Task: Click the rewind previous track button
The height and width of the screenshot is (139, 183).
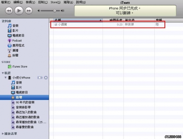Action: pyautogui.click(x=9, y=11)
